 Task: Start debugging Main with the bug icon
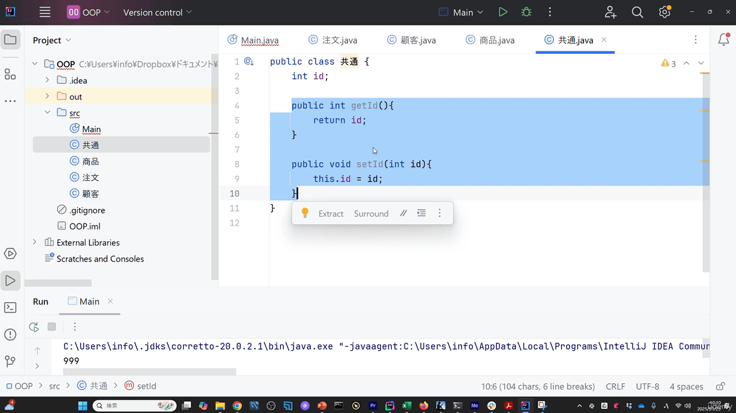(526, 12)
